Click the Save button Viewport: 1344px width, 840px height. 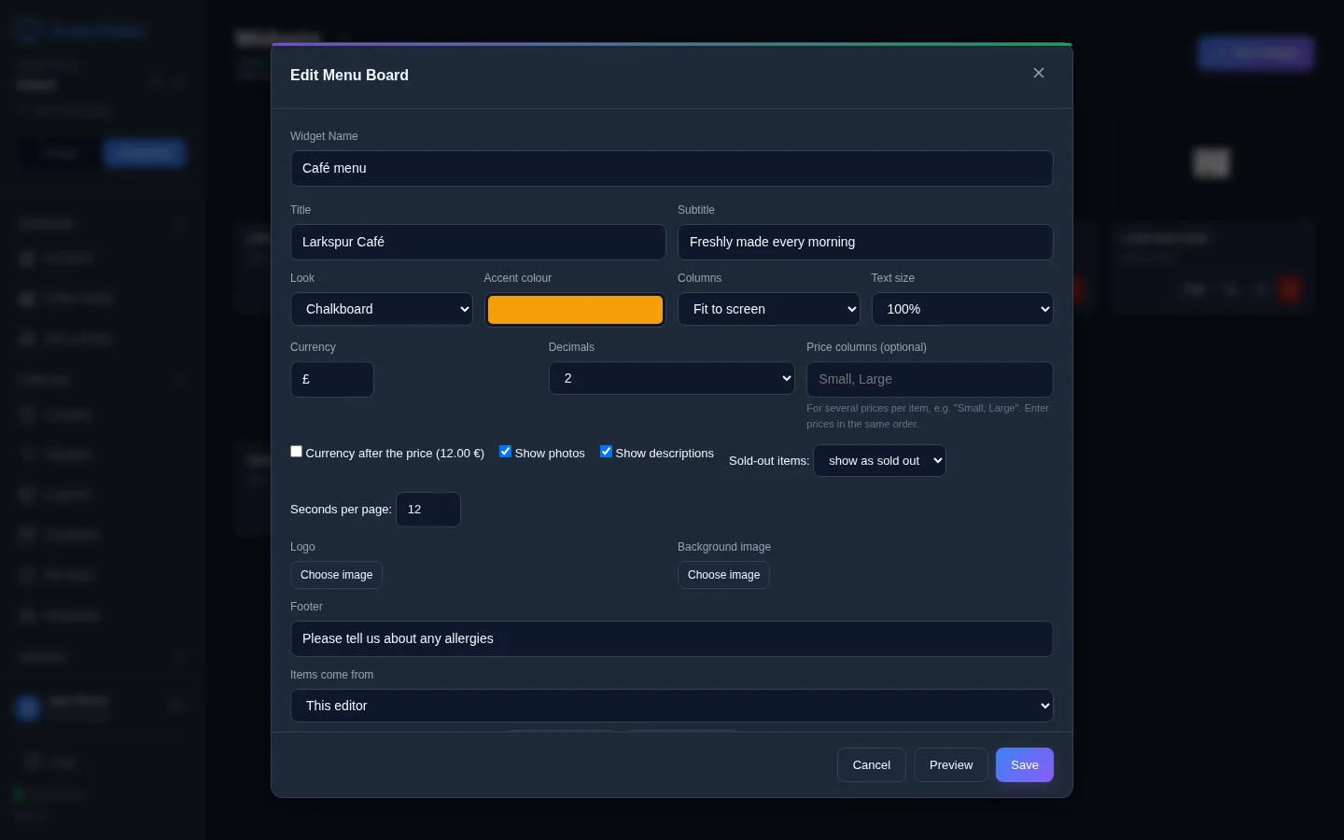[x=1025, y=764]
